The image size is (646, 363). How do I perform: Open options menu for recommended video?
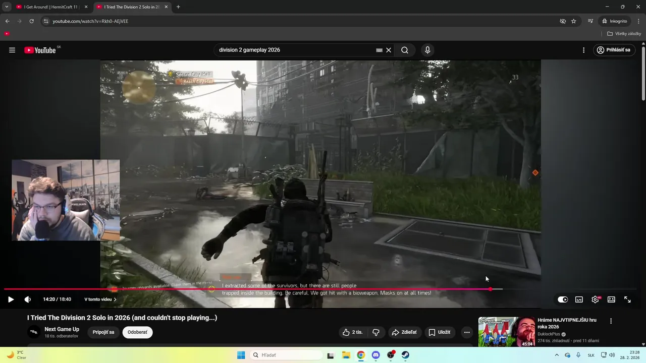(611, 321)
